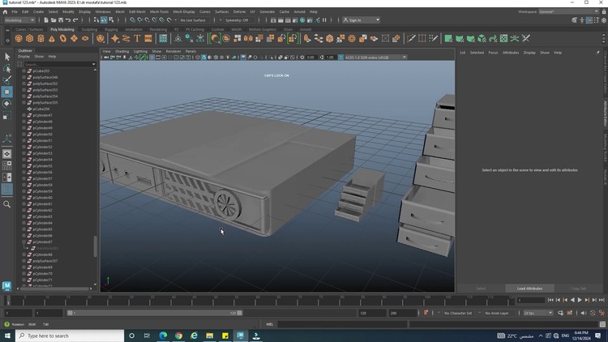The height and width of the screenshot is (342, 608).
Task: Toggle Attribute Editor pin icon
Action: coord(597,53)
